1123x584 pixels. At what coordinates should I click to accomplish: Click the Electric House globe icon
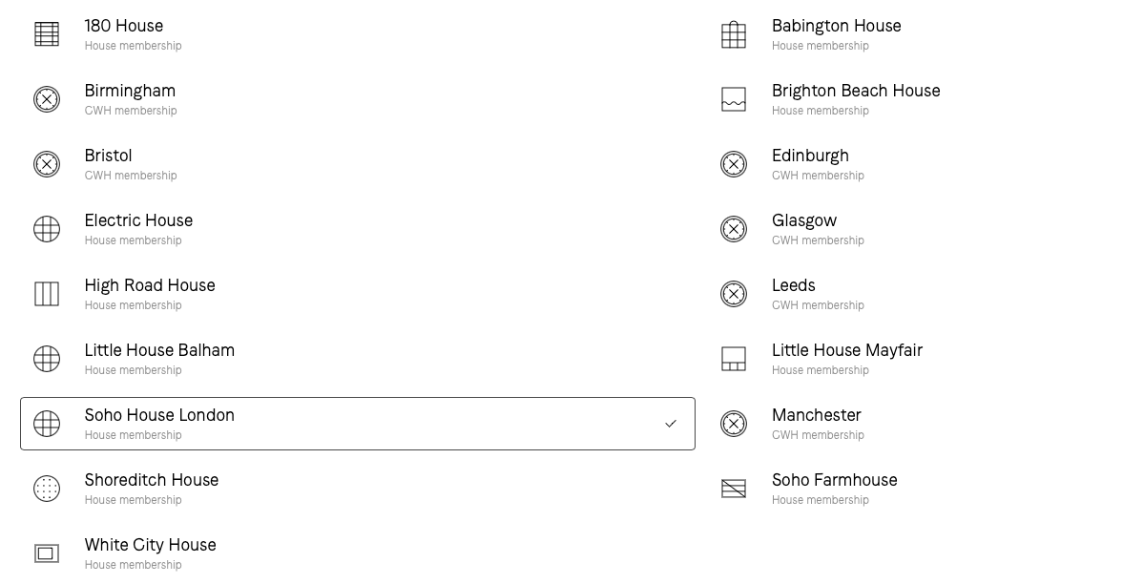(x=47, y=229)
